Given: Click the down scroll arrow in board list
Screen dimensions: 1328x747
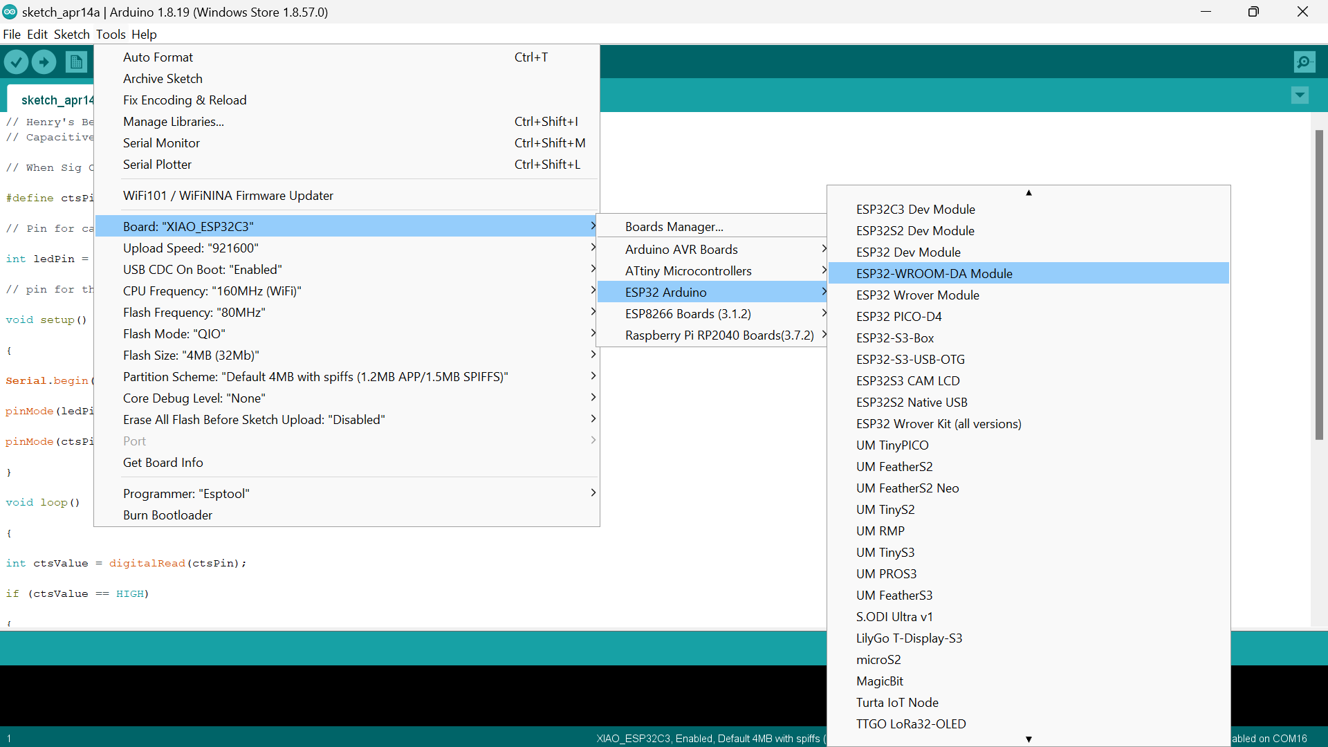Looking at the screenshot, I should (1029, 739).
